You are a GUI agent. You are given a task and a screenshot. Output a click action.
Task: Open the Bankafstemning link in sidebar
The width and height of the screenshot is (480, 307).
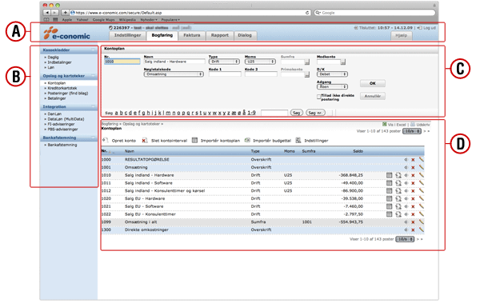click(62, 145)
